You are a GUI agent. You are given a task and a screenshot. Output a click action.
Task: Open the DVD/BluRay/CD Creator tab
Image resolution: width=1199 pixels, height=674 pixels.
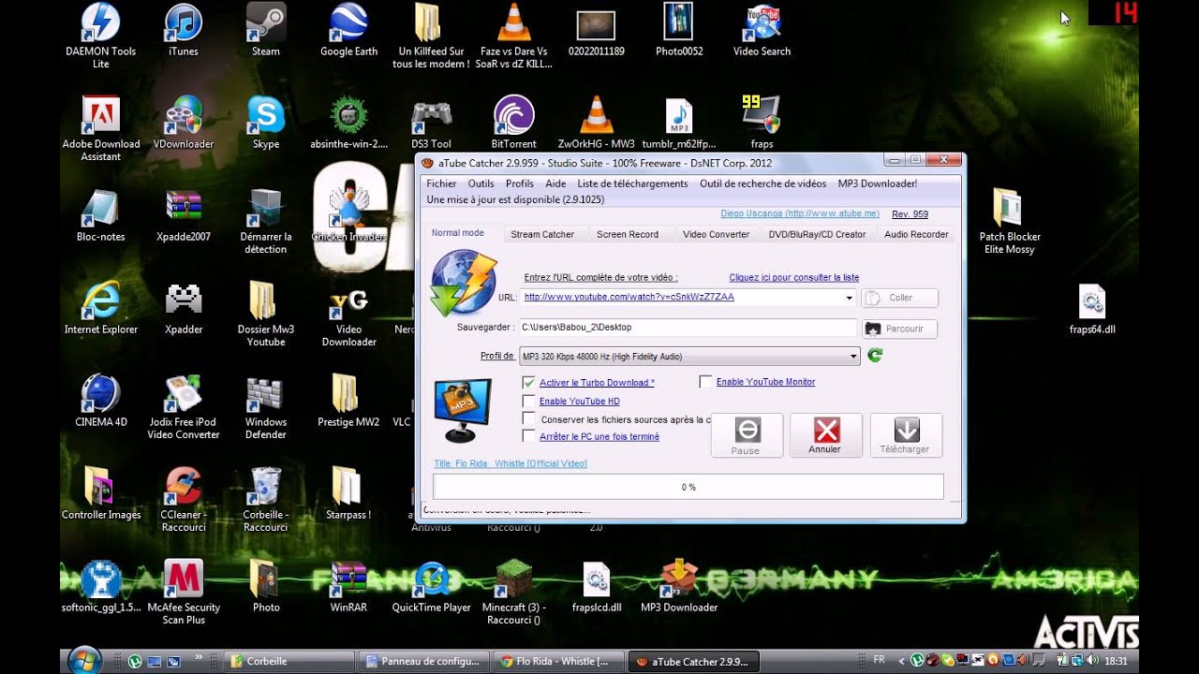tap(817, 234)
